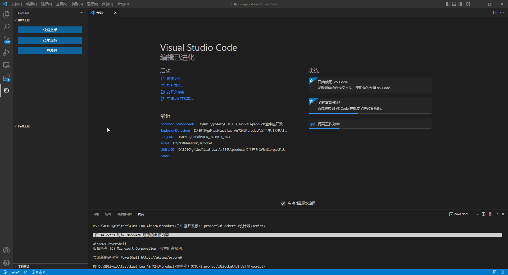Split the terminal pane
Screen dimensions: 508x275
pos(483,214)
